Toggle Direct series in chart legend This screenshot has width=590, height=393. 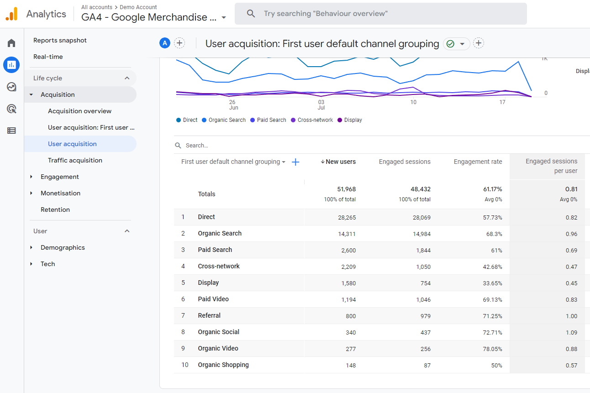click(187, 120)
